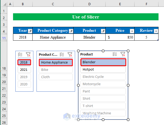Expand the Price column filter dropdown
Image resolution: width=164 pixels, height=125 pixels.
132,31
